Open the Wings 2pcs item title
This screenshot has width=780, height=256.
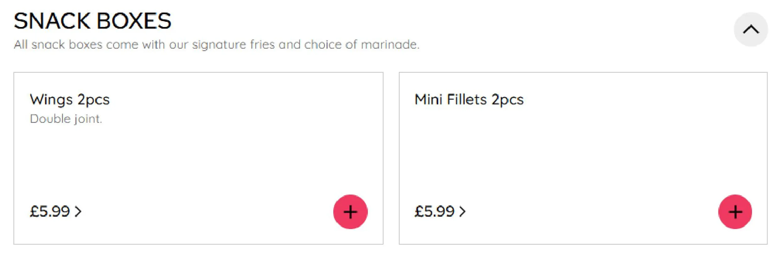(x=70, y=100)
